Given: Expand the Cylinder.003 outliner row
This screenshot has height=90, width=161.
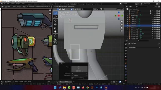Looking at the screenshot, I should pyautogui.click(x=128, y=34).
